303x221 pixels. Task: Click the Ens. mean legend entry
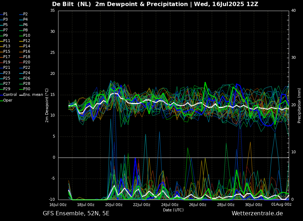click(x=33, y=95)
